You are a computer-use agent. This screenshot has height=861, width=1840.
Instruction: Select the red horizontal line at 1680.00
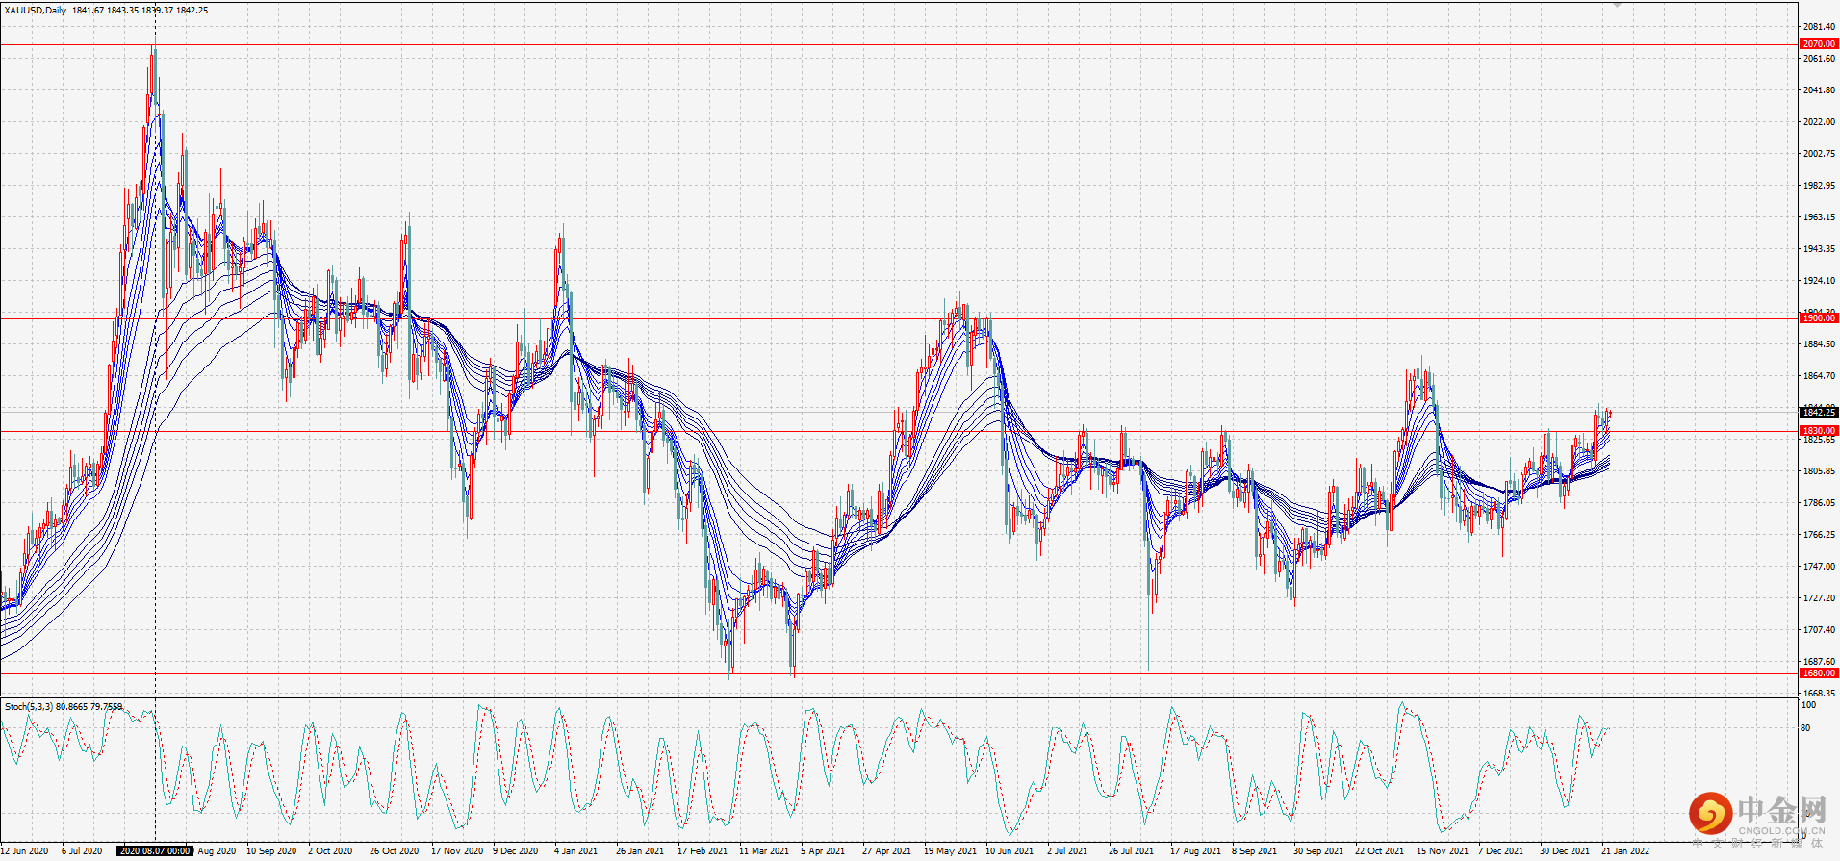[x=899, y=673]
